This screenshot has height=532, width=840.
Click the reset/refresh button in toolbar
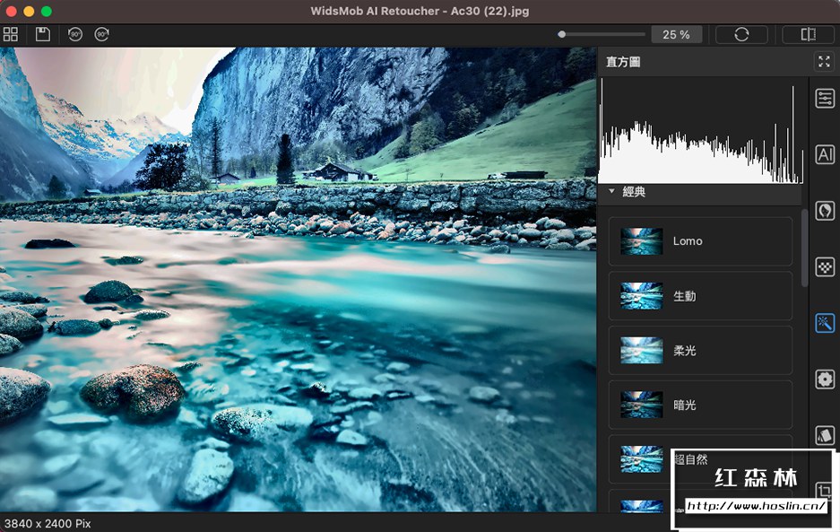coord(740,34)
